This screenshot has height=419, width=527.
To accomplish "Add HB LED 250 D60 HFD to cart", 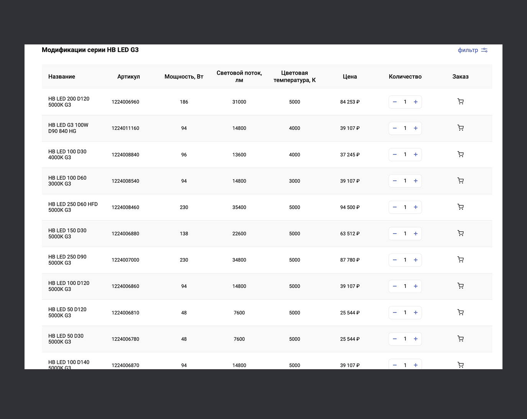I will coord(461,207).
